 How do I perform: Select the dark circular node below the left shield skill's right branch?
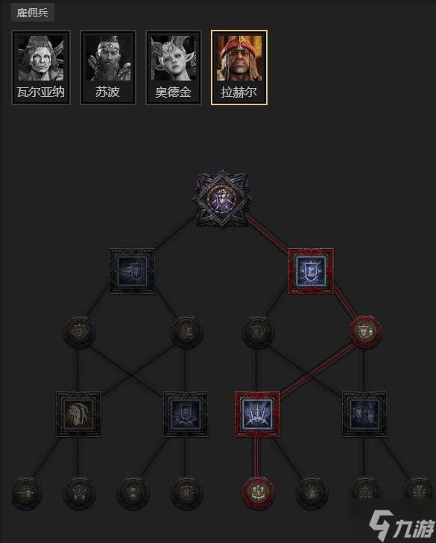click(x=187, y=332)
